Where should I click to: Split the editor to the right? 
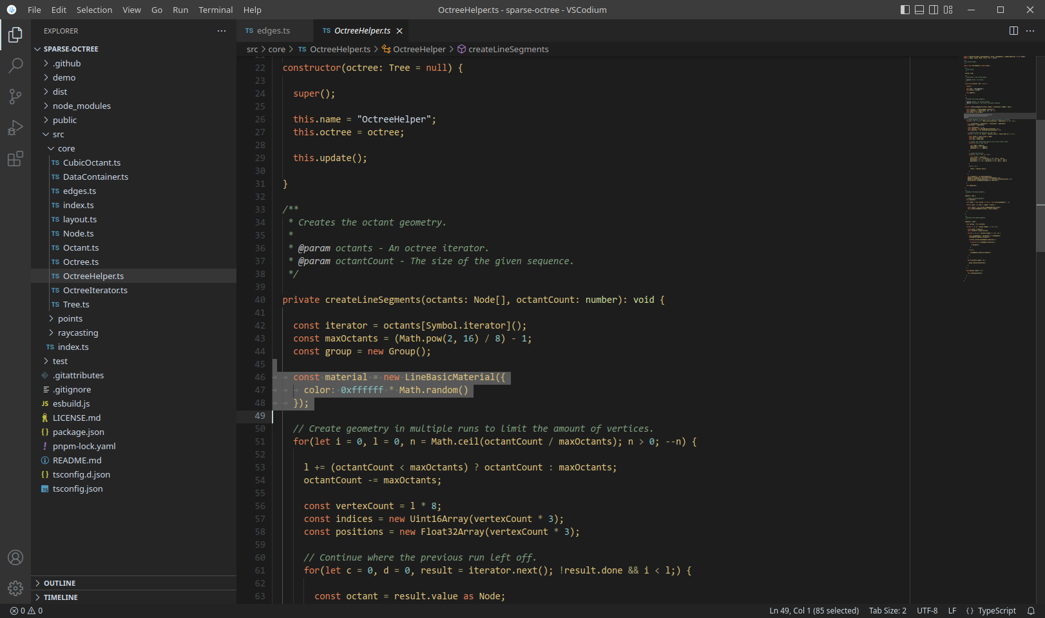(x=1013, y=31)
